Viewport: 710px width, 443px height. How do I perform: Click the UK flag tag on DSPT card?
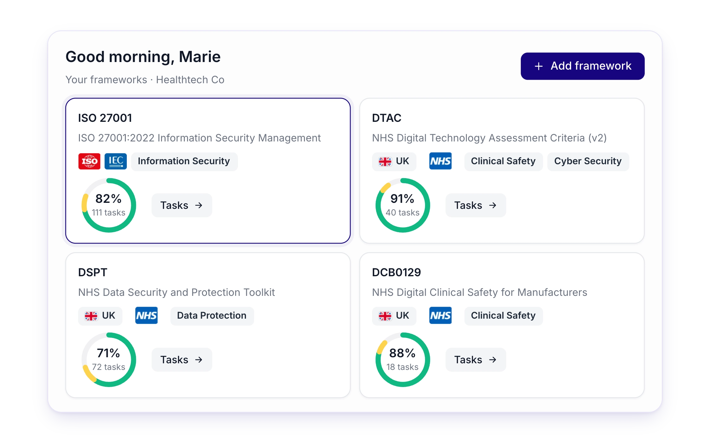pyautogui.click(x=100, y=315)
